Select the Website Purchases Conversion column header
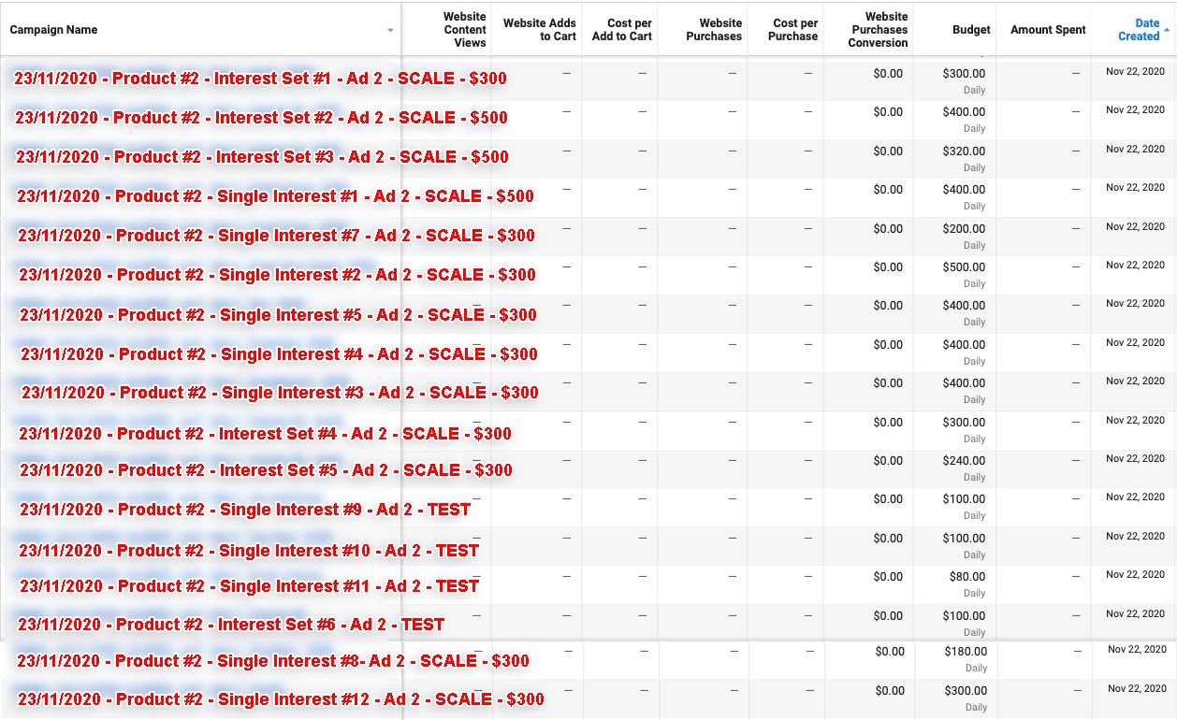Image resolution: width=1177 pixels, height=720 pixels. click(x=879, y=30)
